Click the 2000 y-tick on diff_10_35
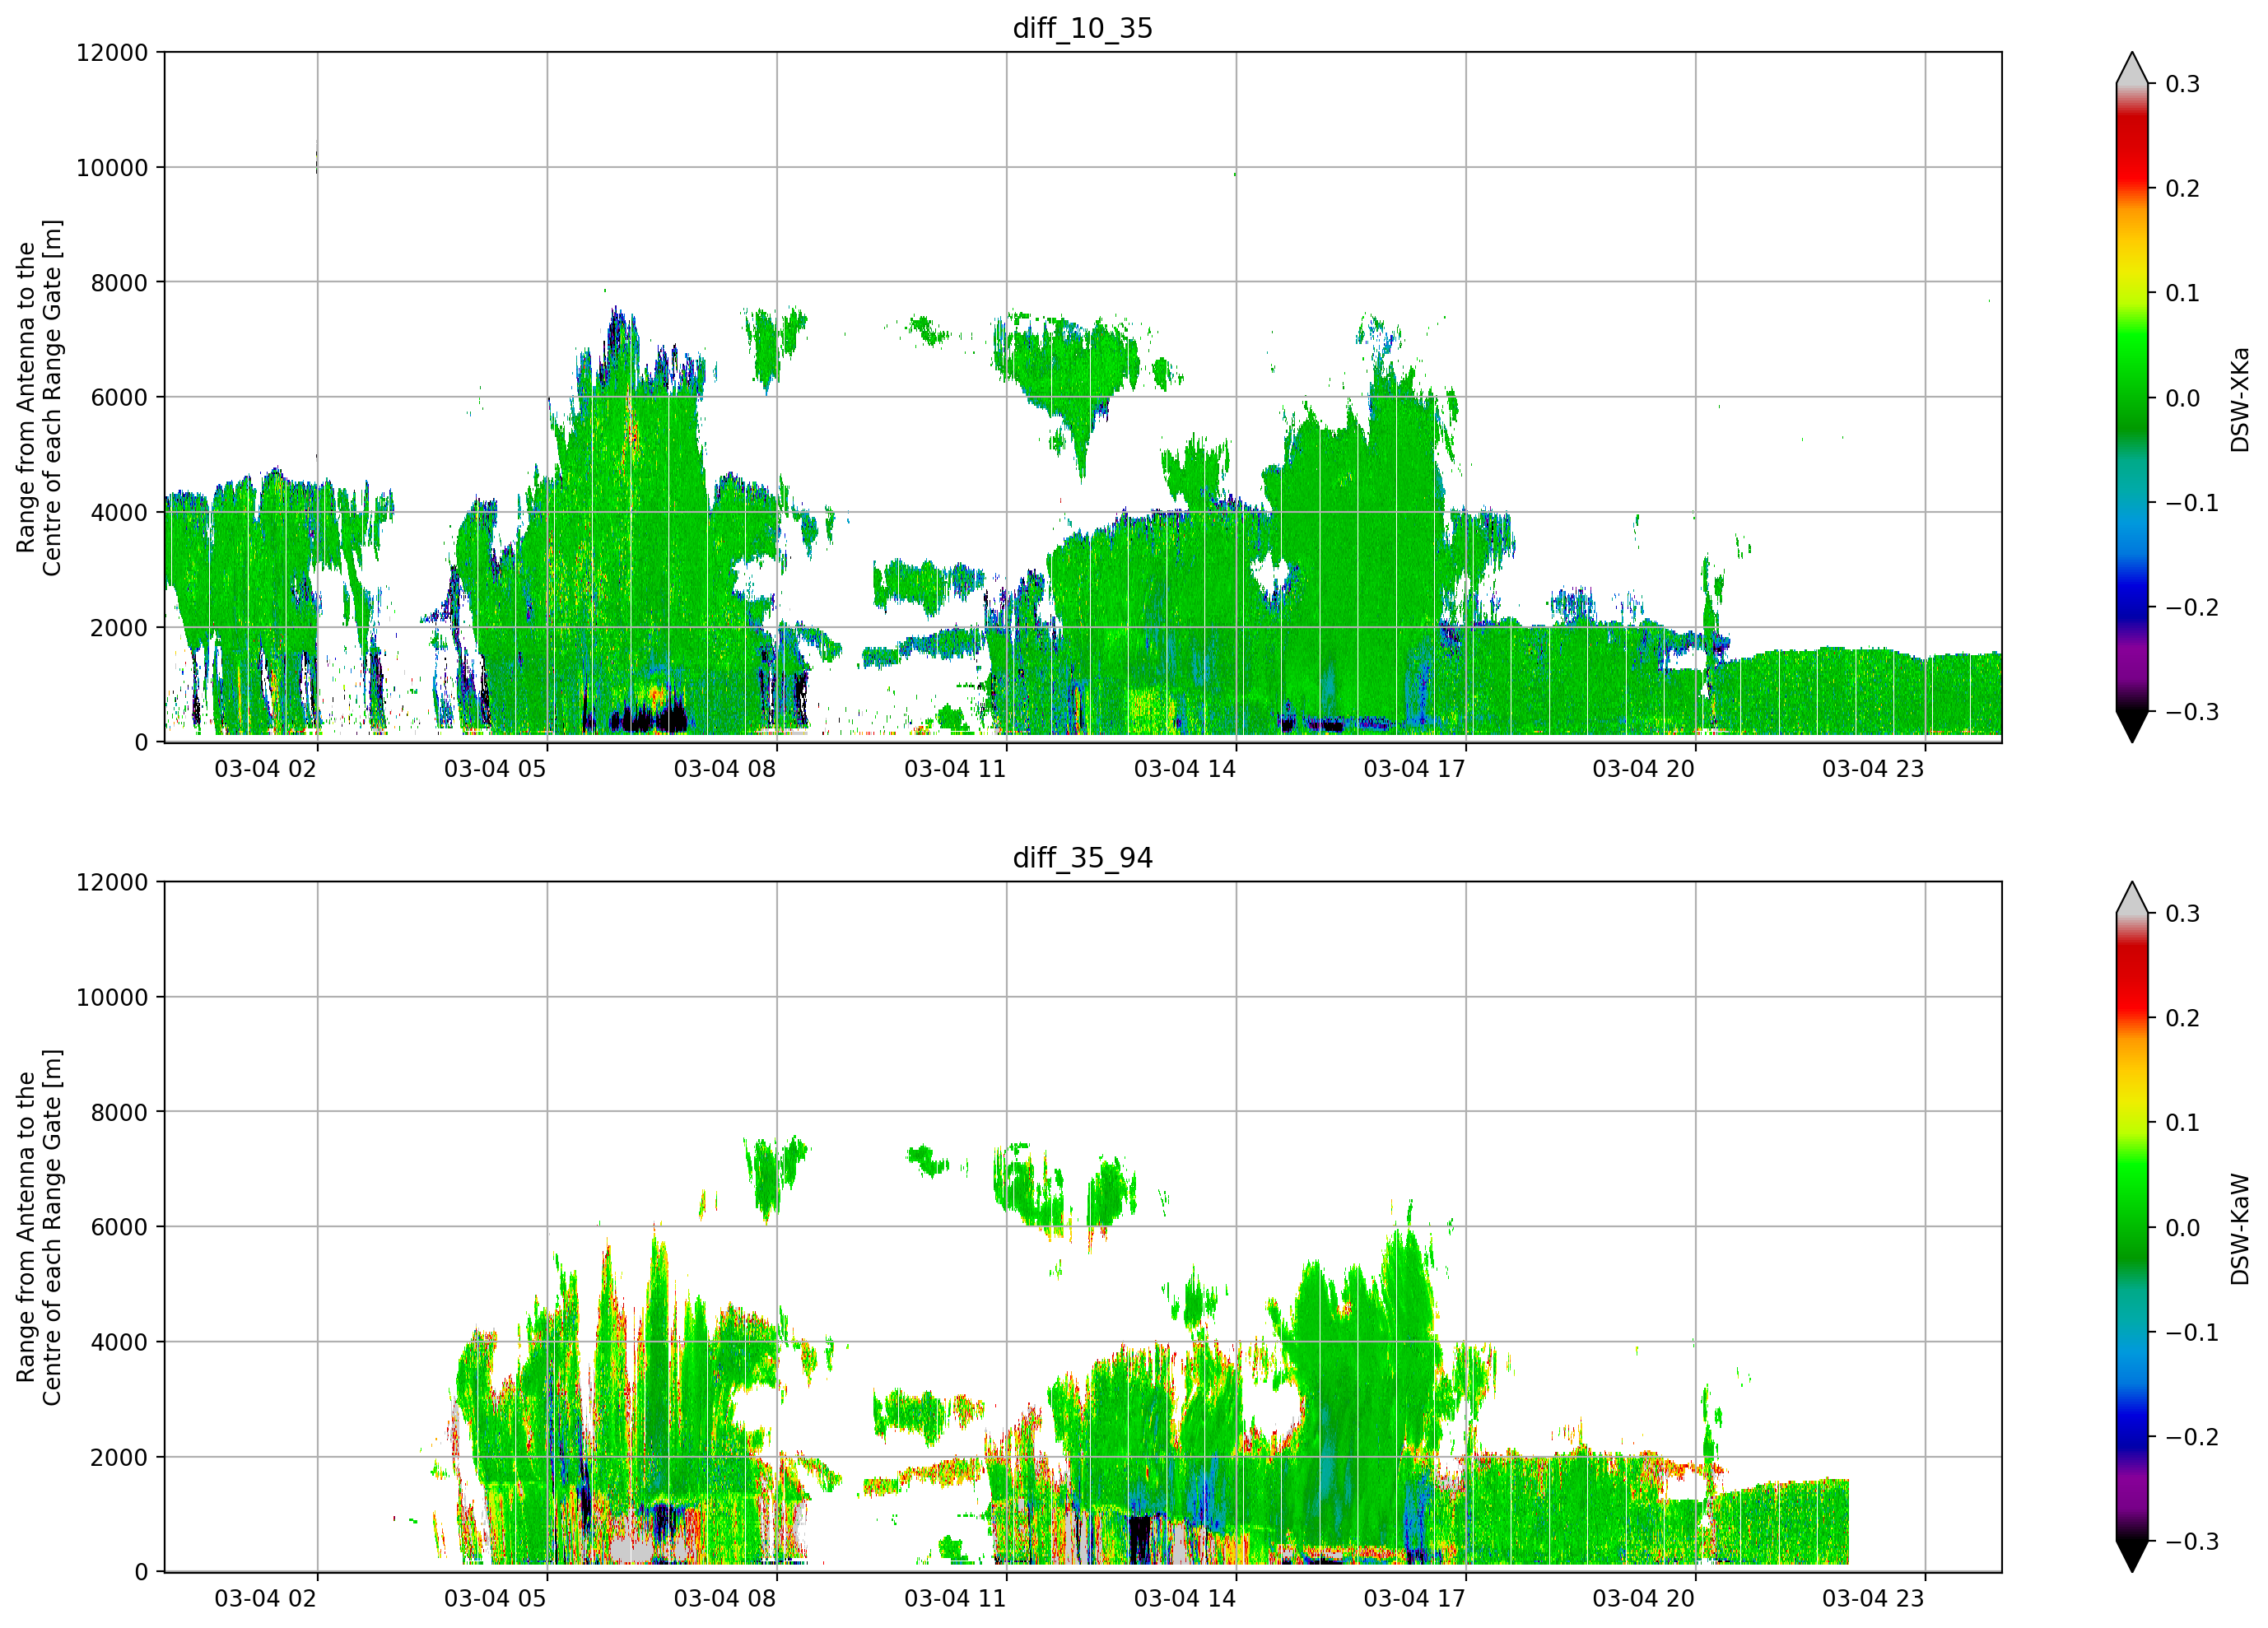 tap(119, 628)
